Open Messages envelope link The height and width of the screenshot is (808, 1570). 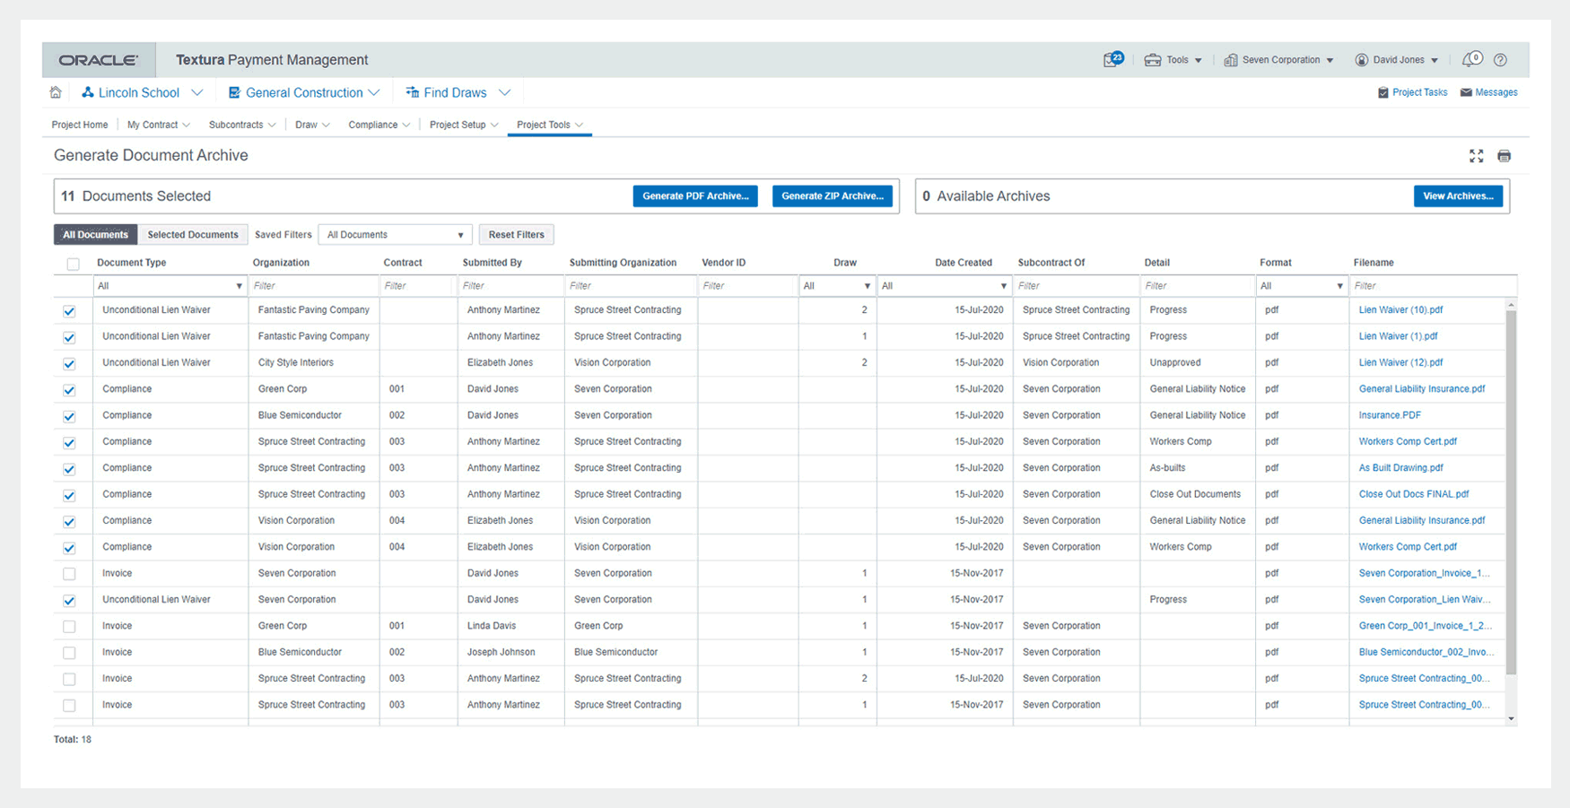1488,92
